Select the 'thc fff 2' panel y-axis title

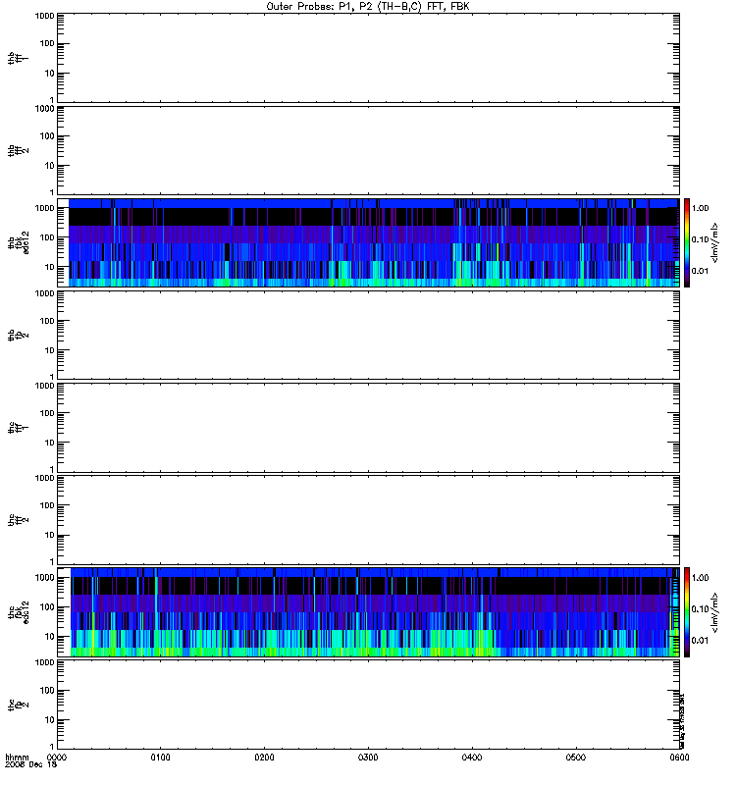pos(18,520)
